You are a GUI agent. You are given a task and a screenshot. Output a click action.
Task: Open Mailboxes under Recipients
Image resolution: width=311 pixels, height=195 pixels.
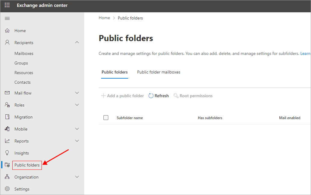tap(24, 53)
